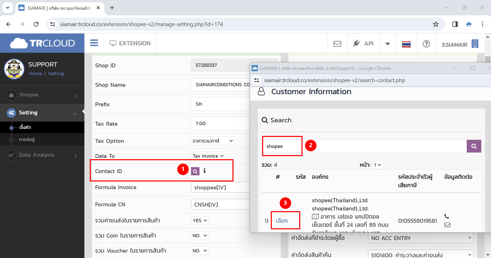491x258 pixels.
Task: Open the Setting link under SUPPORT
Action: 56,73
